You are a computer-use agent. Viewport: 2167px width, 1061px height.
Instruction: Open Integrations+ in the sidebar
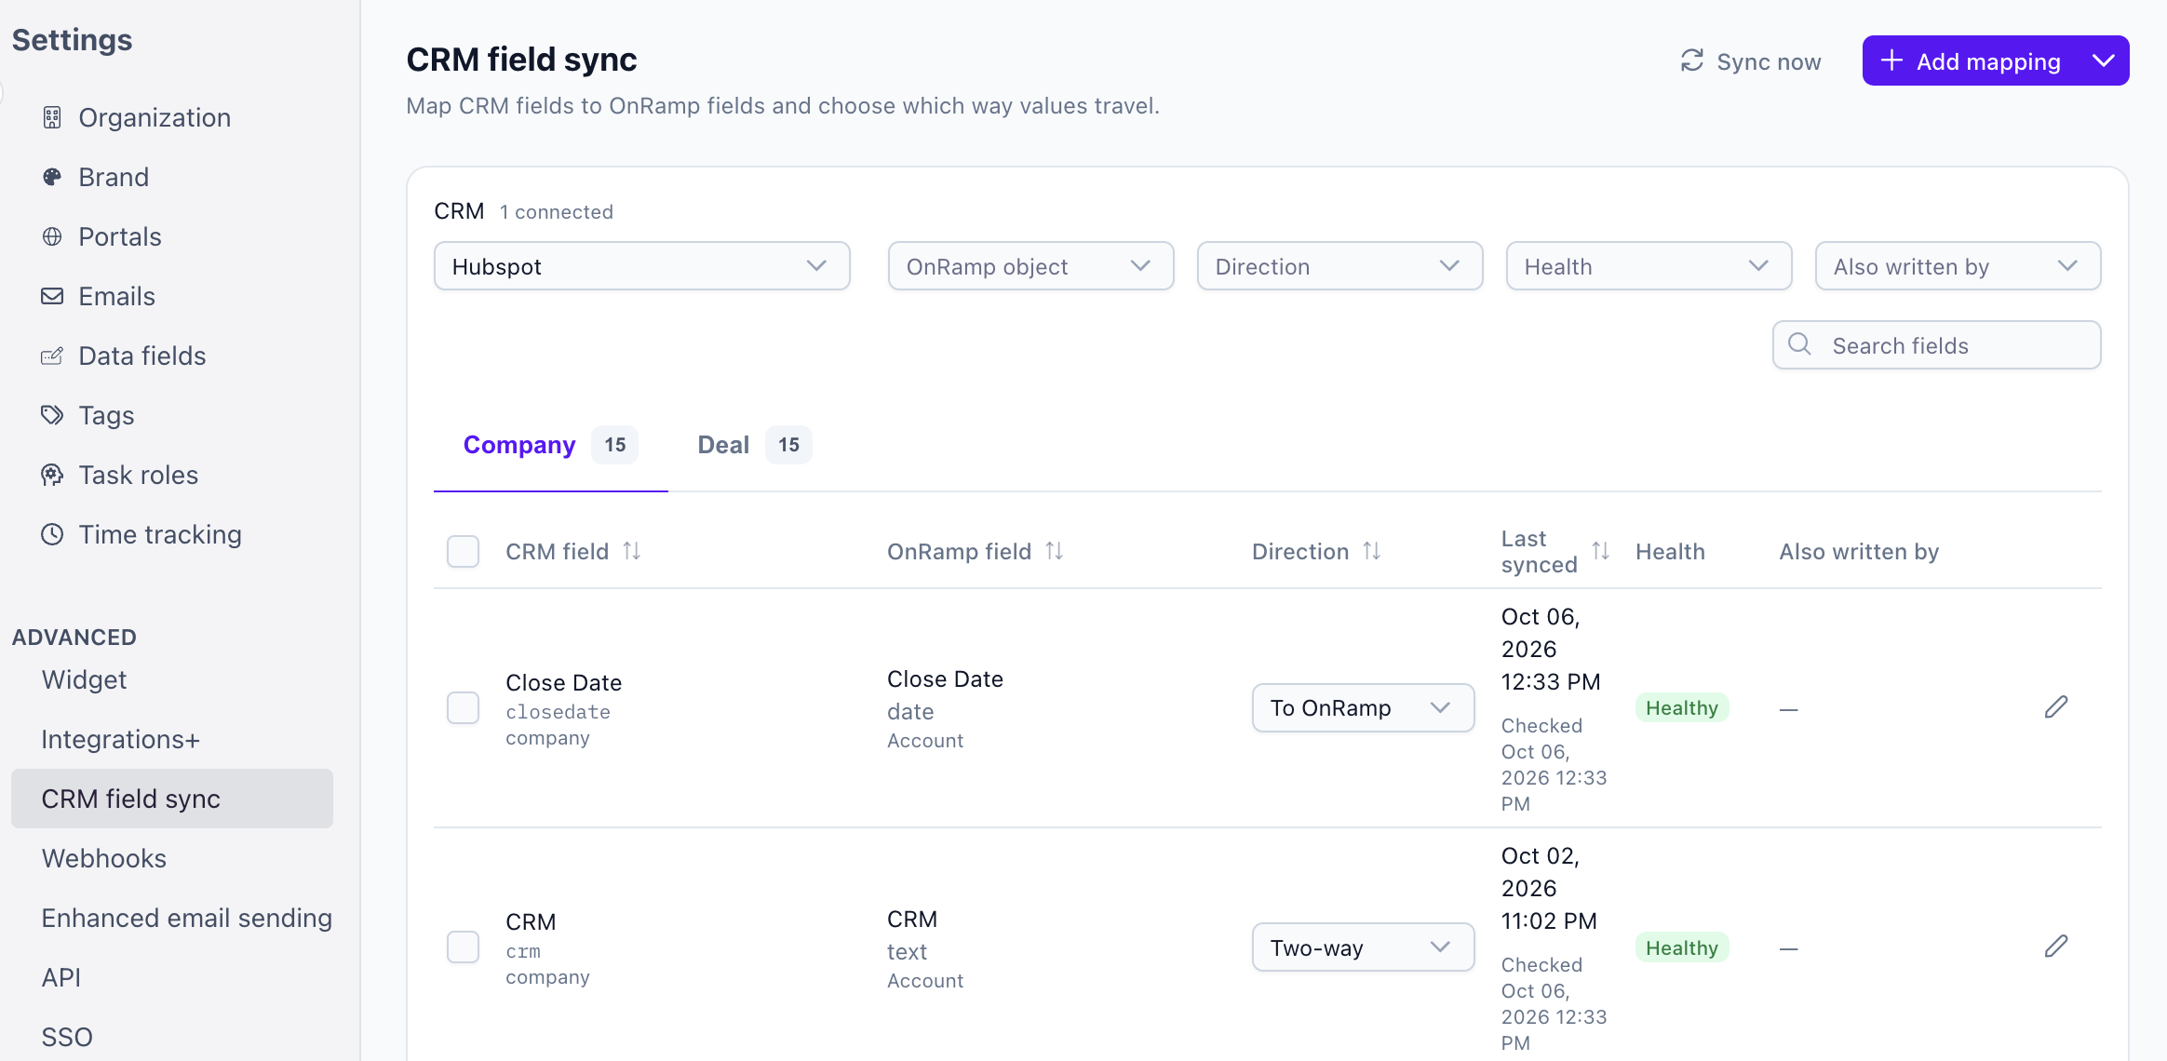[x=121, y=739]
